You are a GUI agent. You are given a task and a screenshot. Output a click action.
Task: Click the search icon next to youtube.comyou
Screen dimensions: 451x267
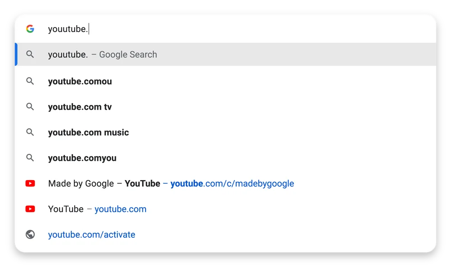(30, 158)
